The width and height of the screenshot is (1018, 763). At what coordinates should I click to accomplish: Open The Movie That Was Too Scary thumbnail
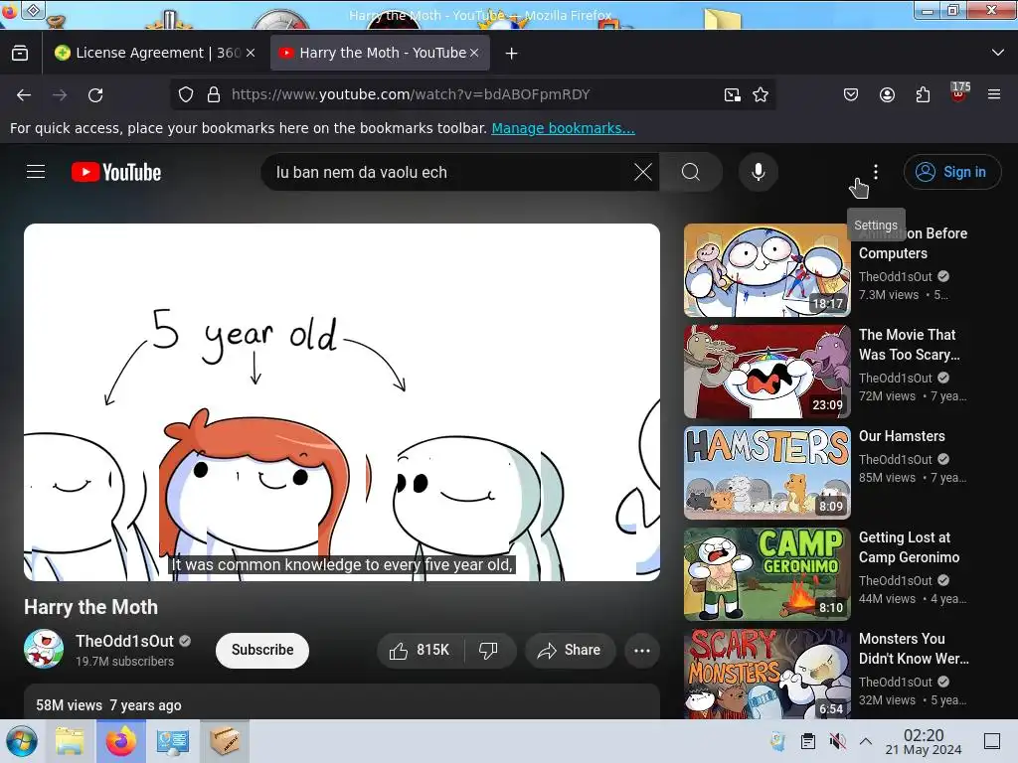coord(766,372)
